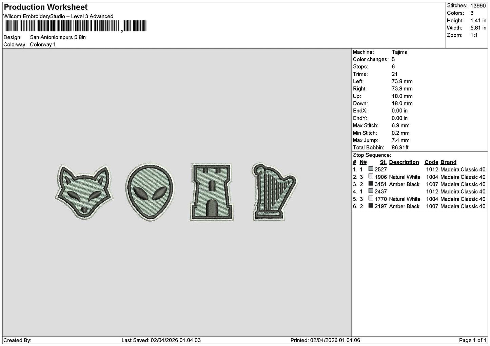This screenshot has width=490, height=346.
Task: Click the 'N#' column header
Action: tap(363, 162)
